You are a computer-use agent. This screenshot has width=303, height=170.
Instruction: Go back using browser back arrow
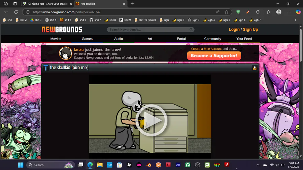[x=6, y=12]
